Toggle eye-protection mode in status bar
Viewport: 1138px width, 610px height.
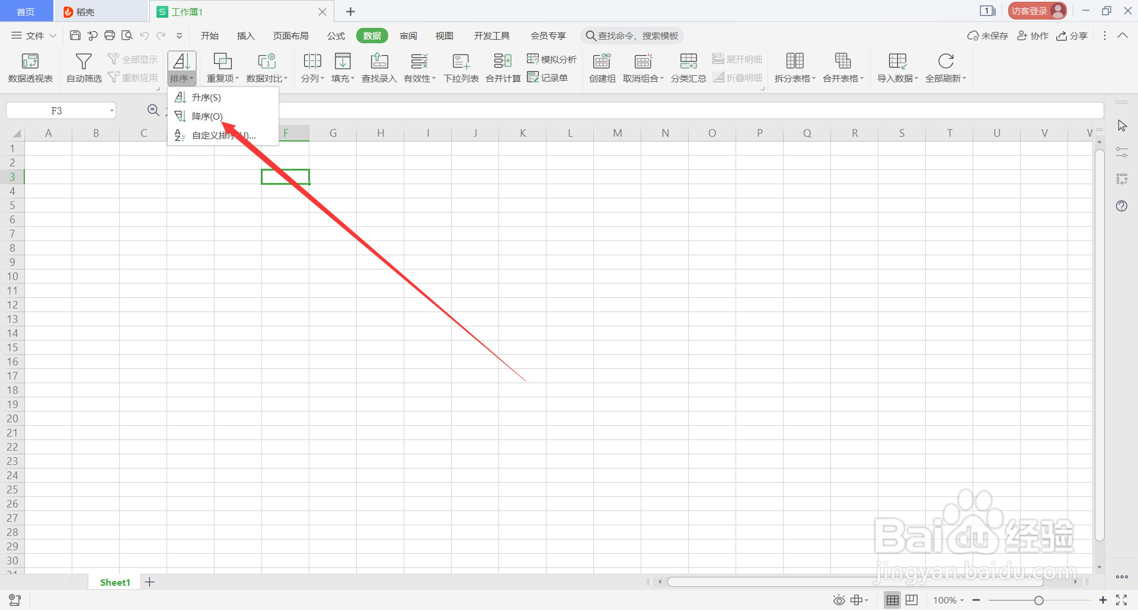pyautogui.click(x=839, y=600)
